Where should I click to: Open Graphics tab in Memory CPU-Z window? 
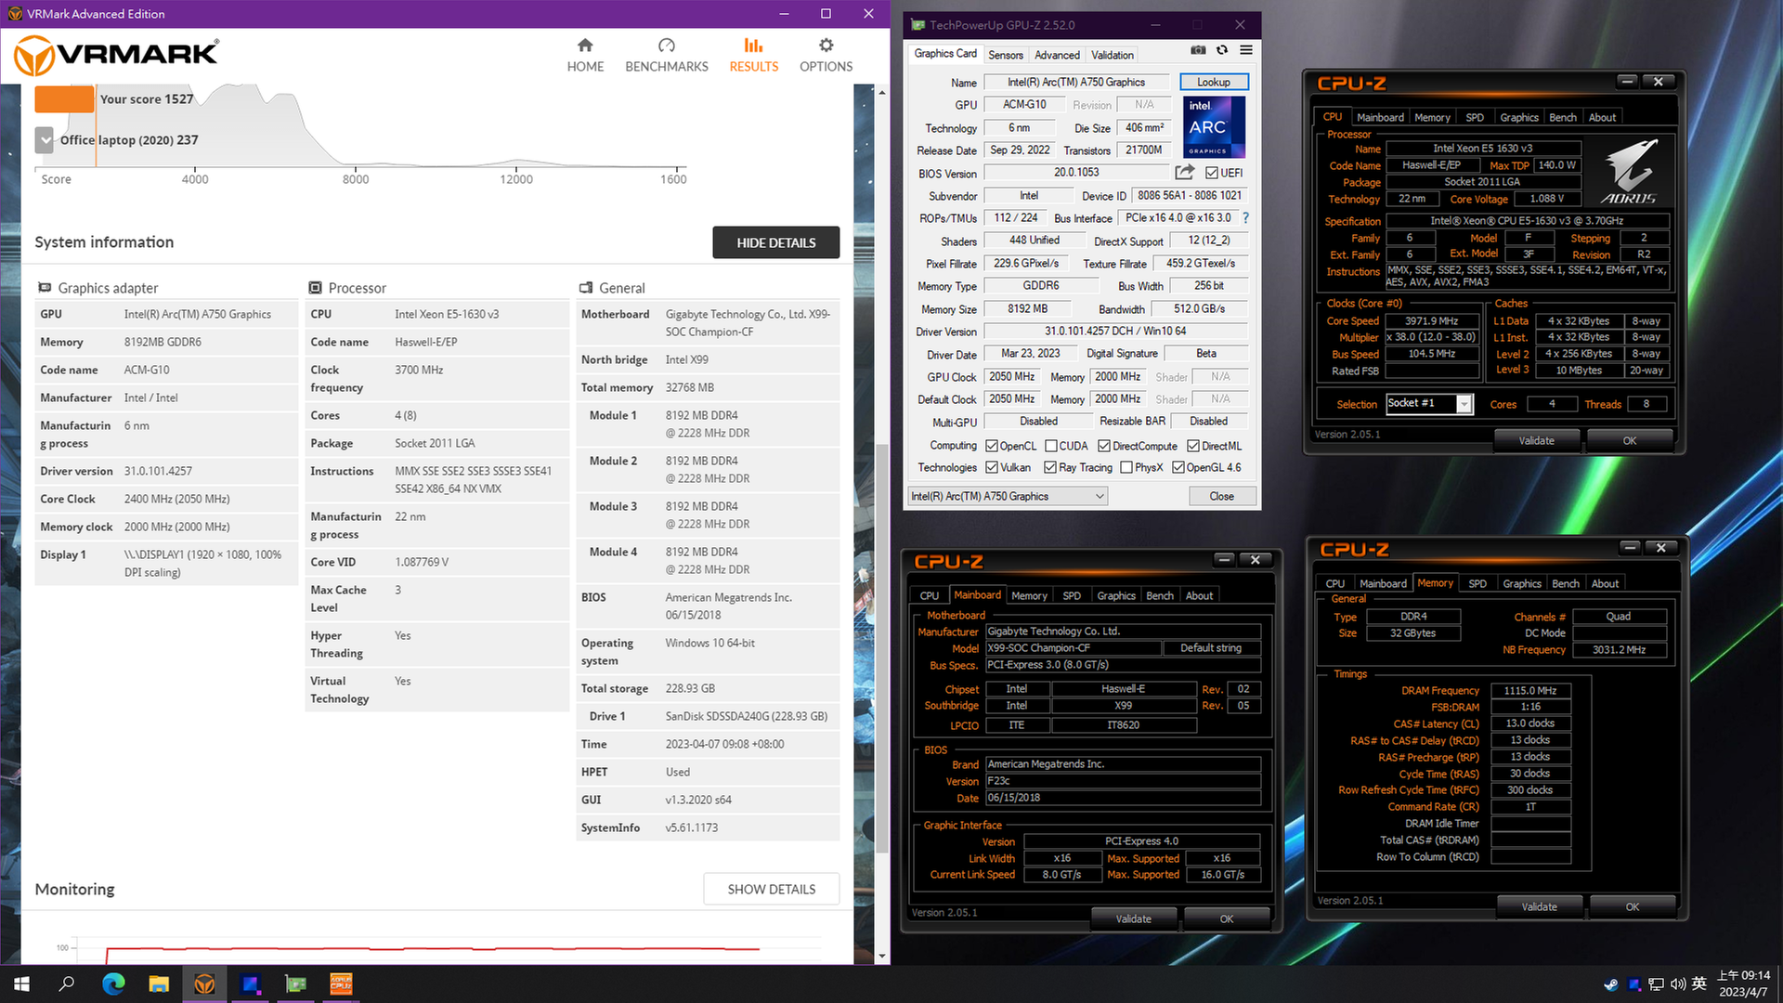[x=1521, y=584]
